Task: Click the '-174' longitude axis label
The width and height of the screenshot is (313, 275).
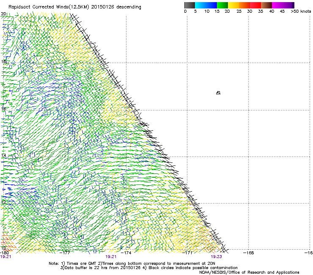Action: point(126,253)
